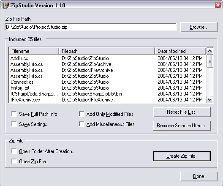Viewport: 223px width, 186px height.
Task: Select the history.txt row
Action: [107, 88]
